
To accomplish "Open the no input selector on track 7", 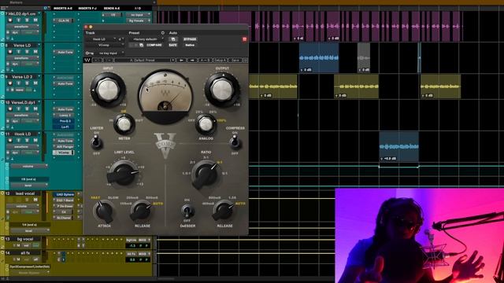I will [138, 15].
